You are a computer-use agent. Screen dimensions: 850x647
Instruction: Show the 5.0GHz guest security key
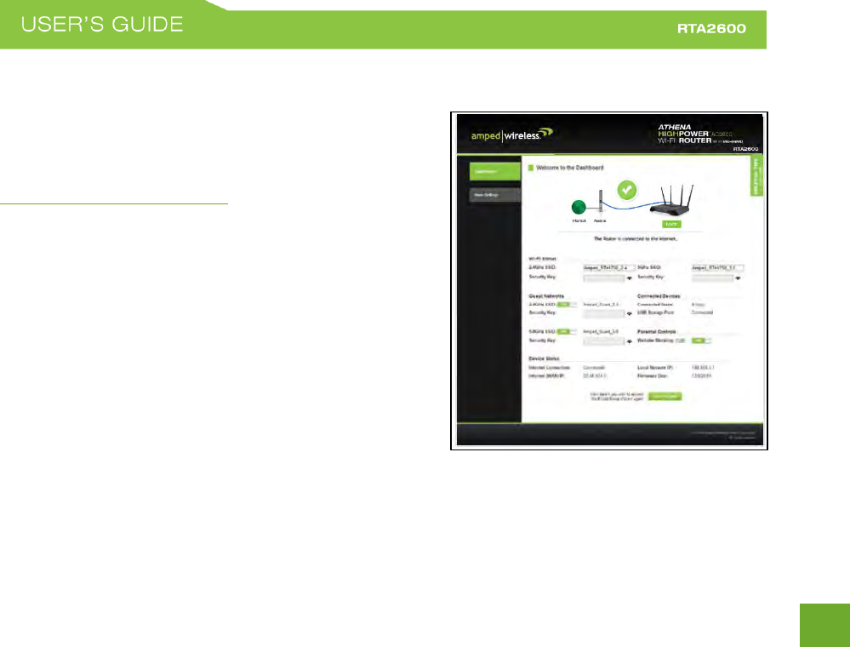[630, 341]
